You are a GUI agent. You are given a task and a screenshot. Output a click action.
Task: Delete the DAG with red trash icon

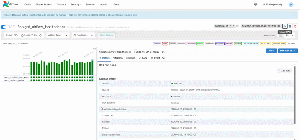295,26
